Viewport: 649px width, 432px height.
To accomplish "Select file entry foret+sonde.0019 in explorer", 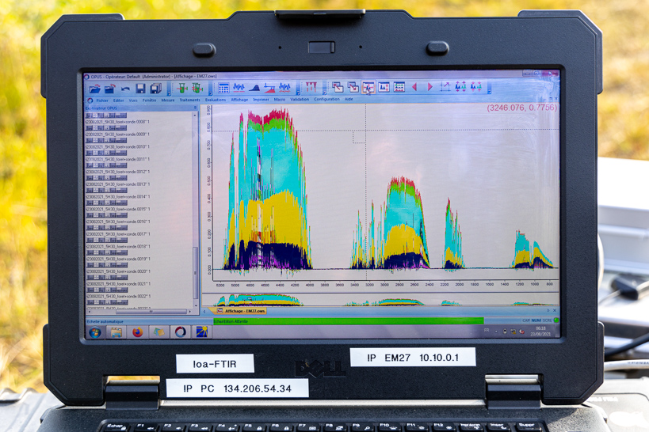I will (117, 259).
